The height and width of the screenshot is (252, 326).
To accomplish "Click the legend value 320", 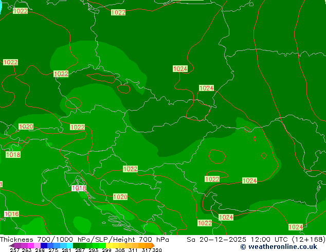I will 157,250.
